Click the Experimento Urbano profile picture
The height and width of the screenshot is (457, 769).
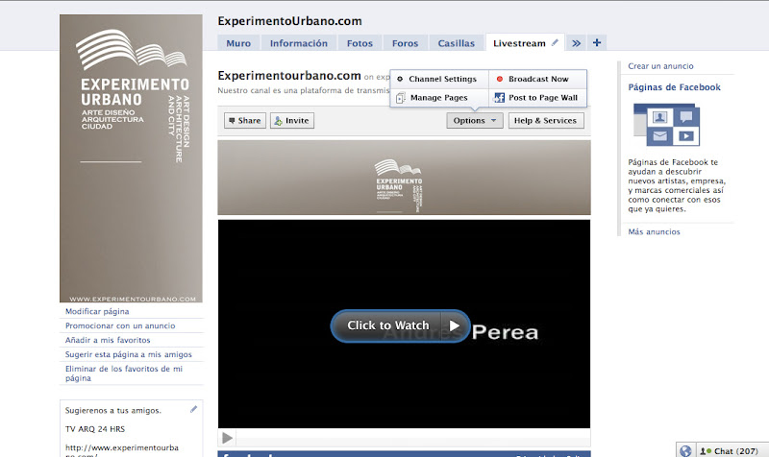pos(131,158)
